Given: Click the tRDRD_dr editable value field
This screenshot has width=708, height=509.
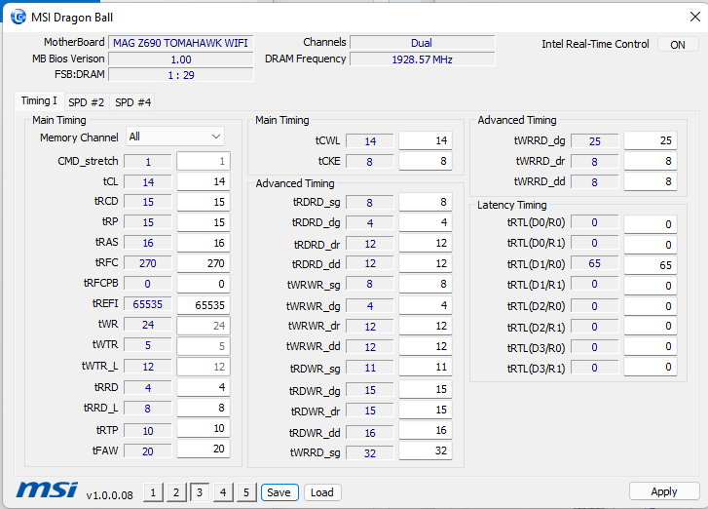Looking at the screenshot, I should pos(426,243).
